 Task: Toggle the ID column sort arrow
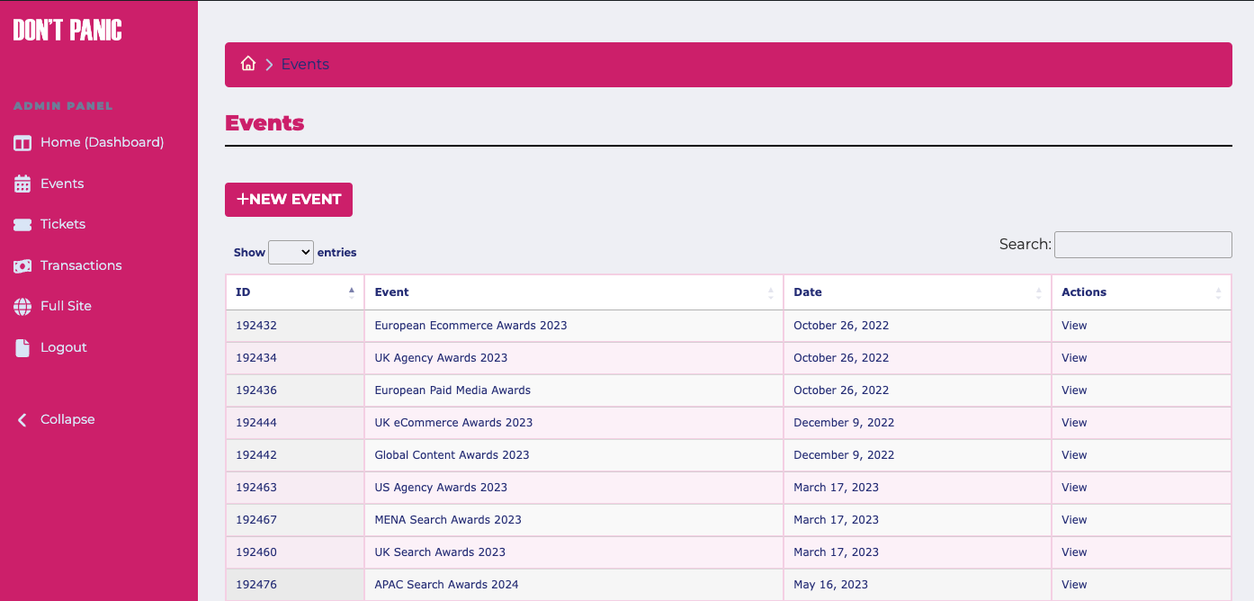[x=351, y=291]
